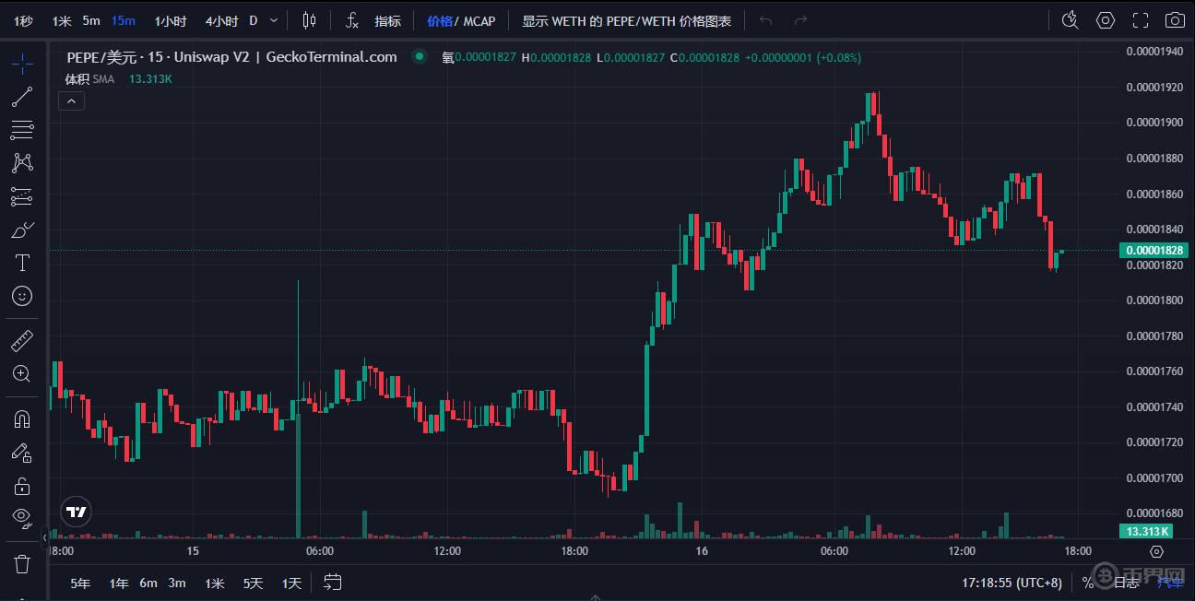Click the trash icon to remove drawings
The height and width of the screenshot is (601, 1195).
(x=22, y=563)
